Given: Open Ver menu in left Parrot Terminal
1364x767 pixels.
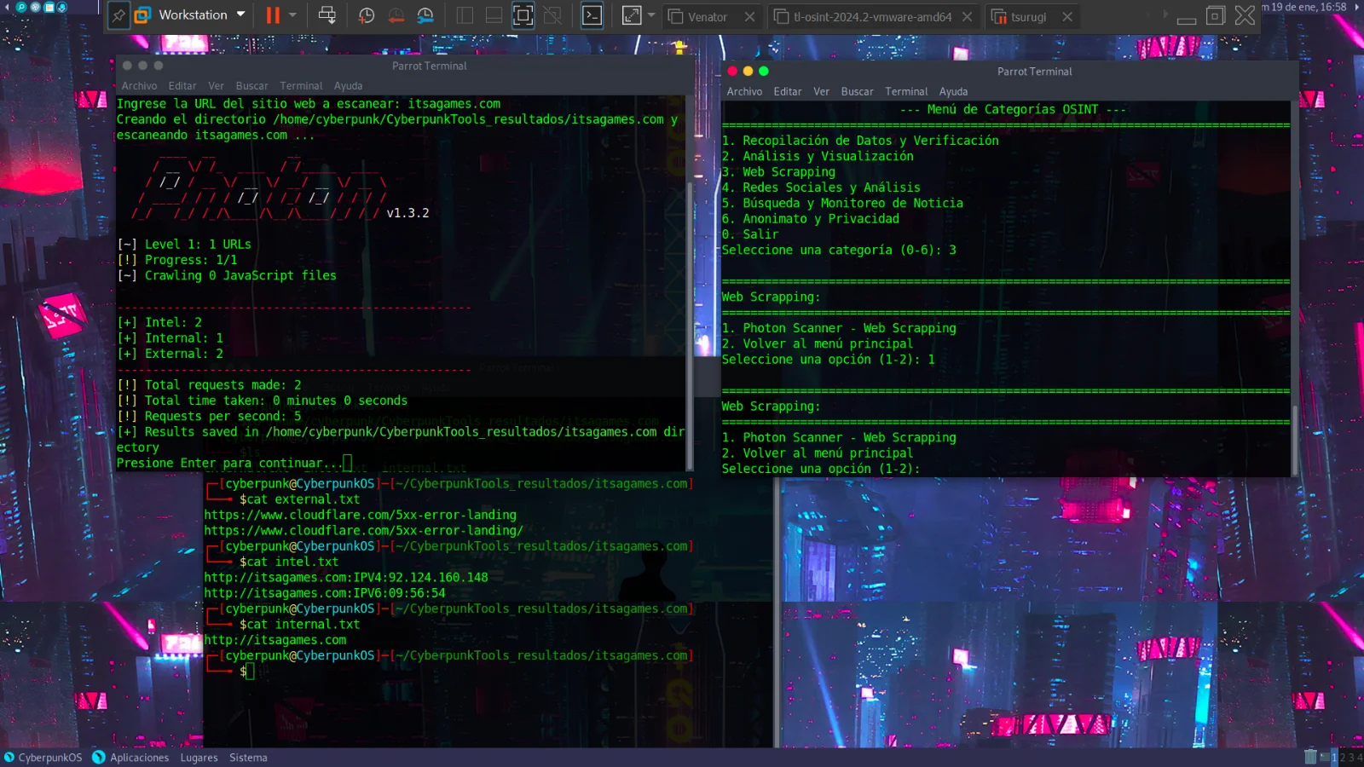Looking at the screenshot, I should pos(217,86).
